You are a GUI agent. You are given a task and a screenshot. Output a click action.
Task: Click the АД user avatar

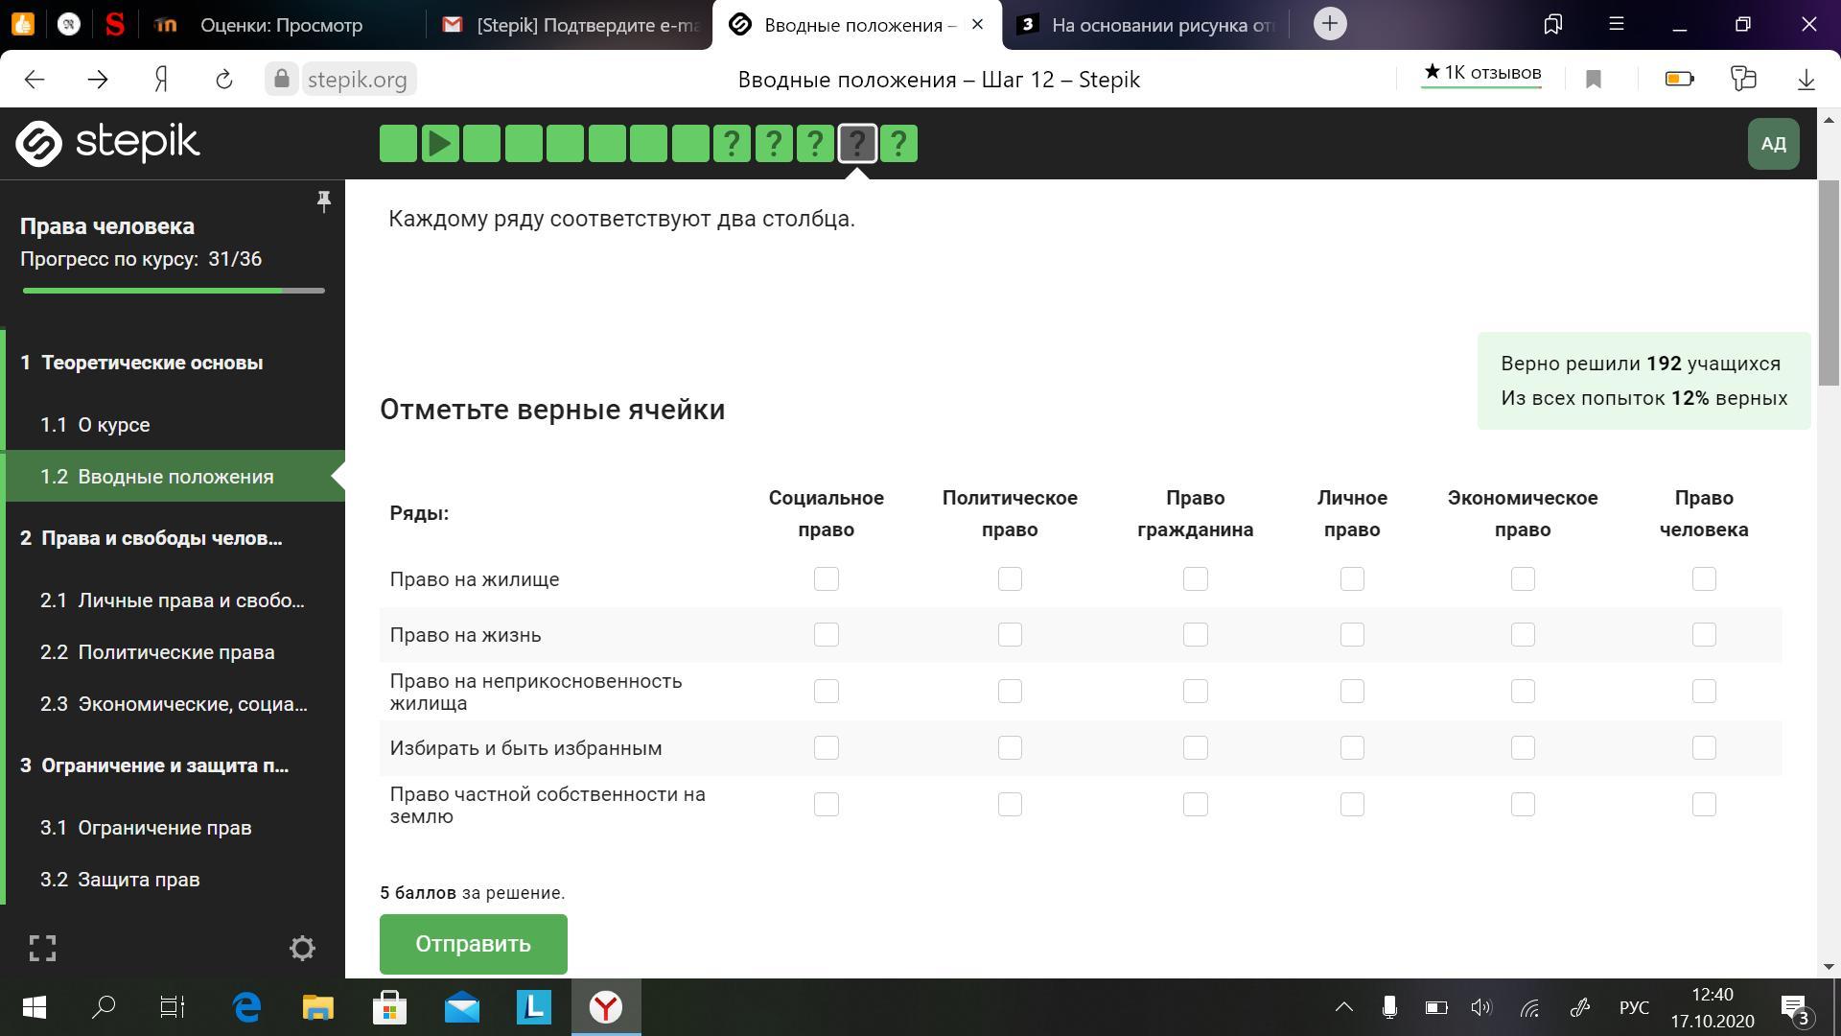[x=1772, y=144]
